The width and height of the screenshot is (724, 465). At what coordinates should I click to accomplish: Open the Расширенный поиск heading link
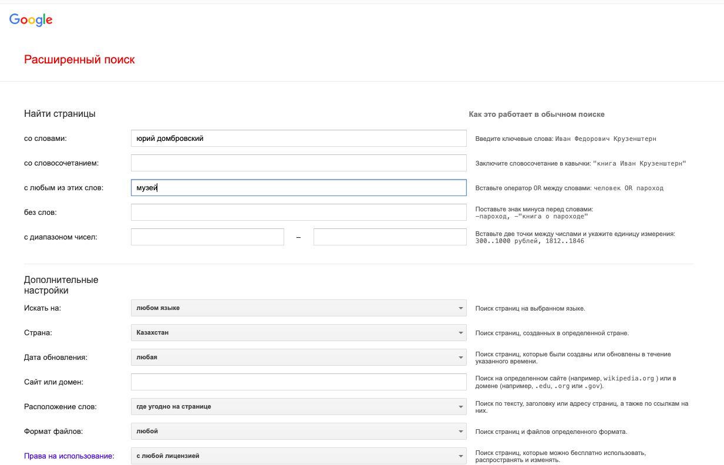[79, 59]
